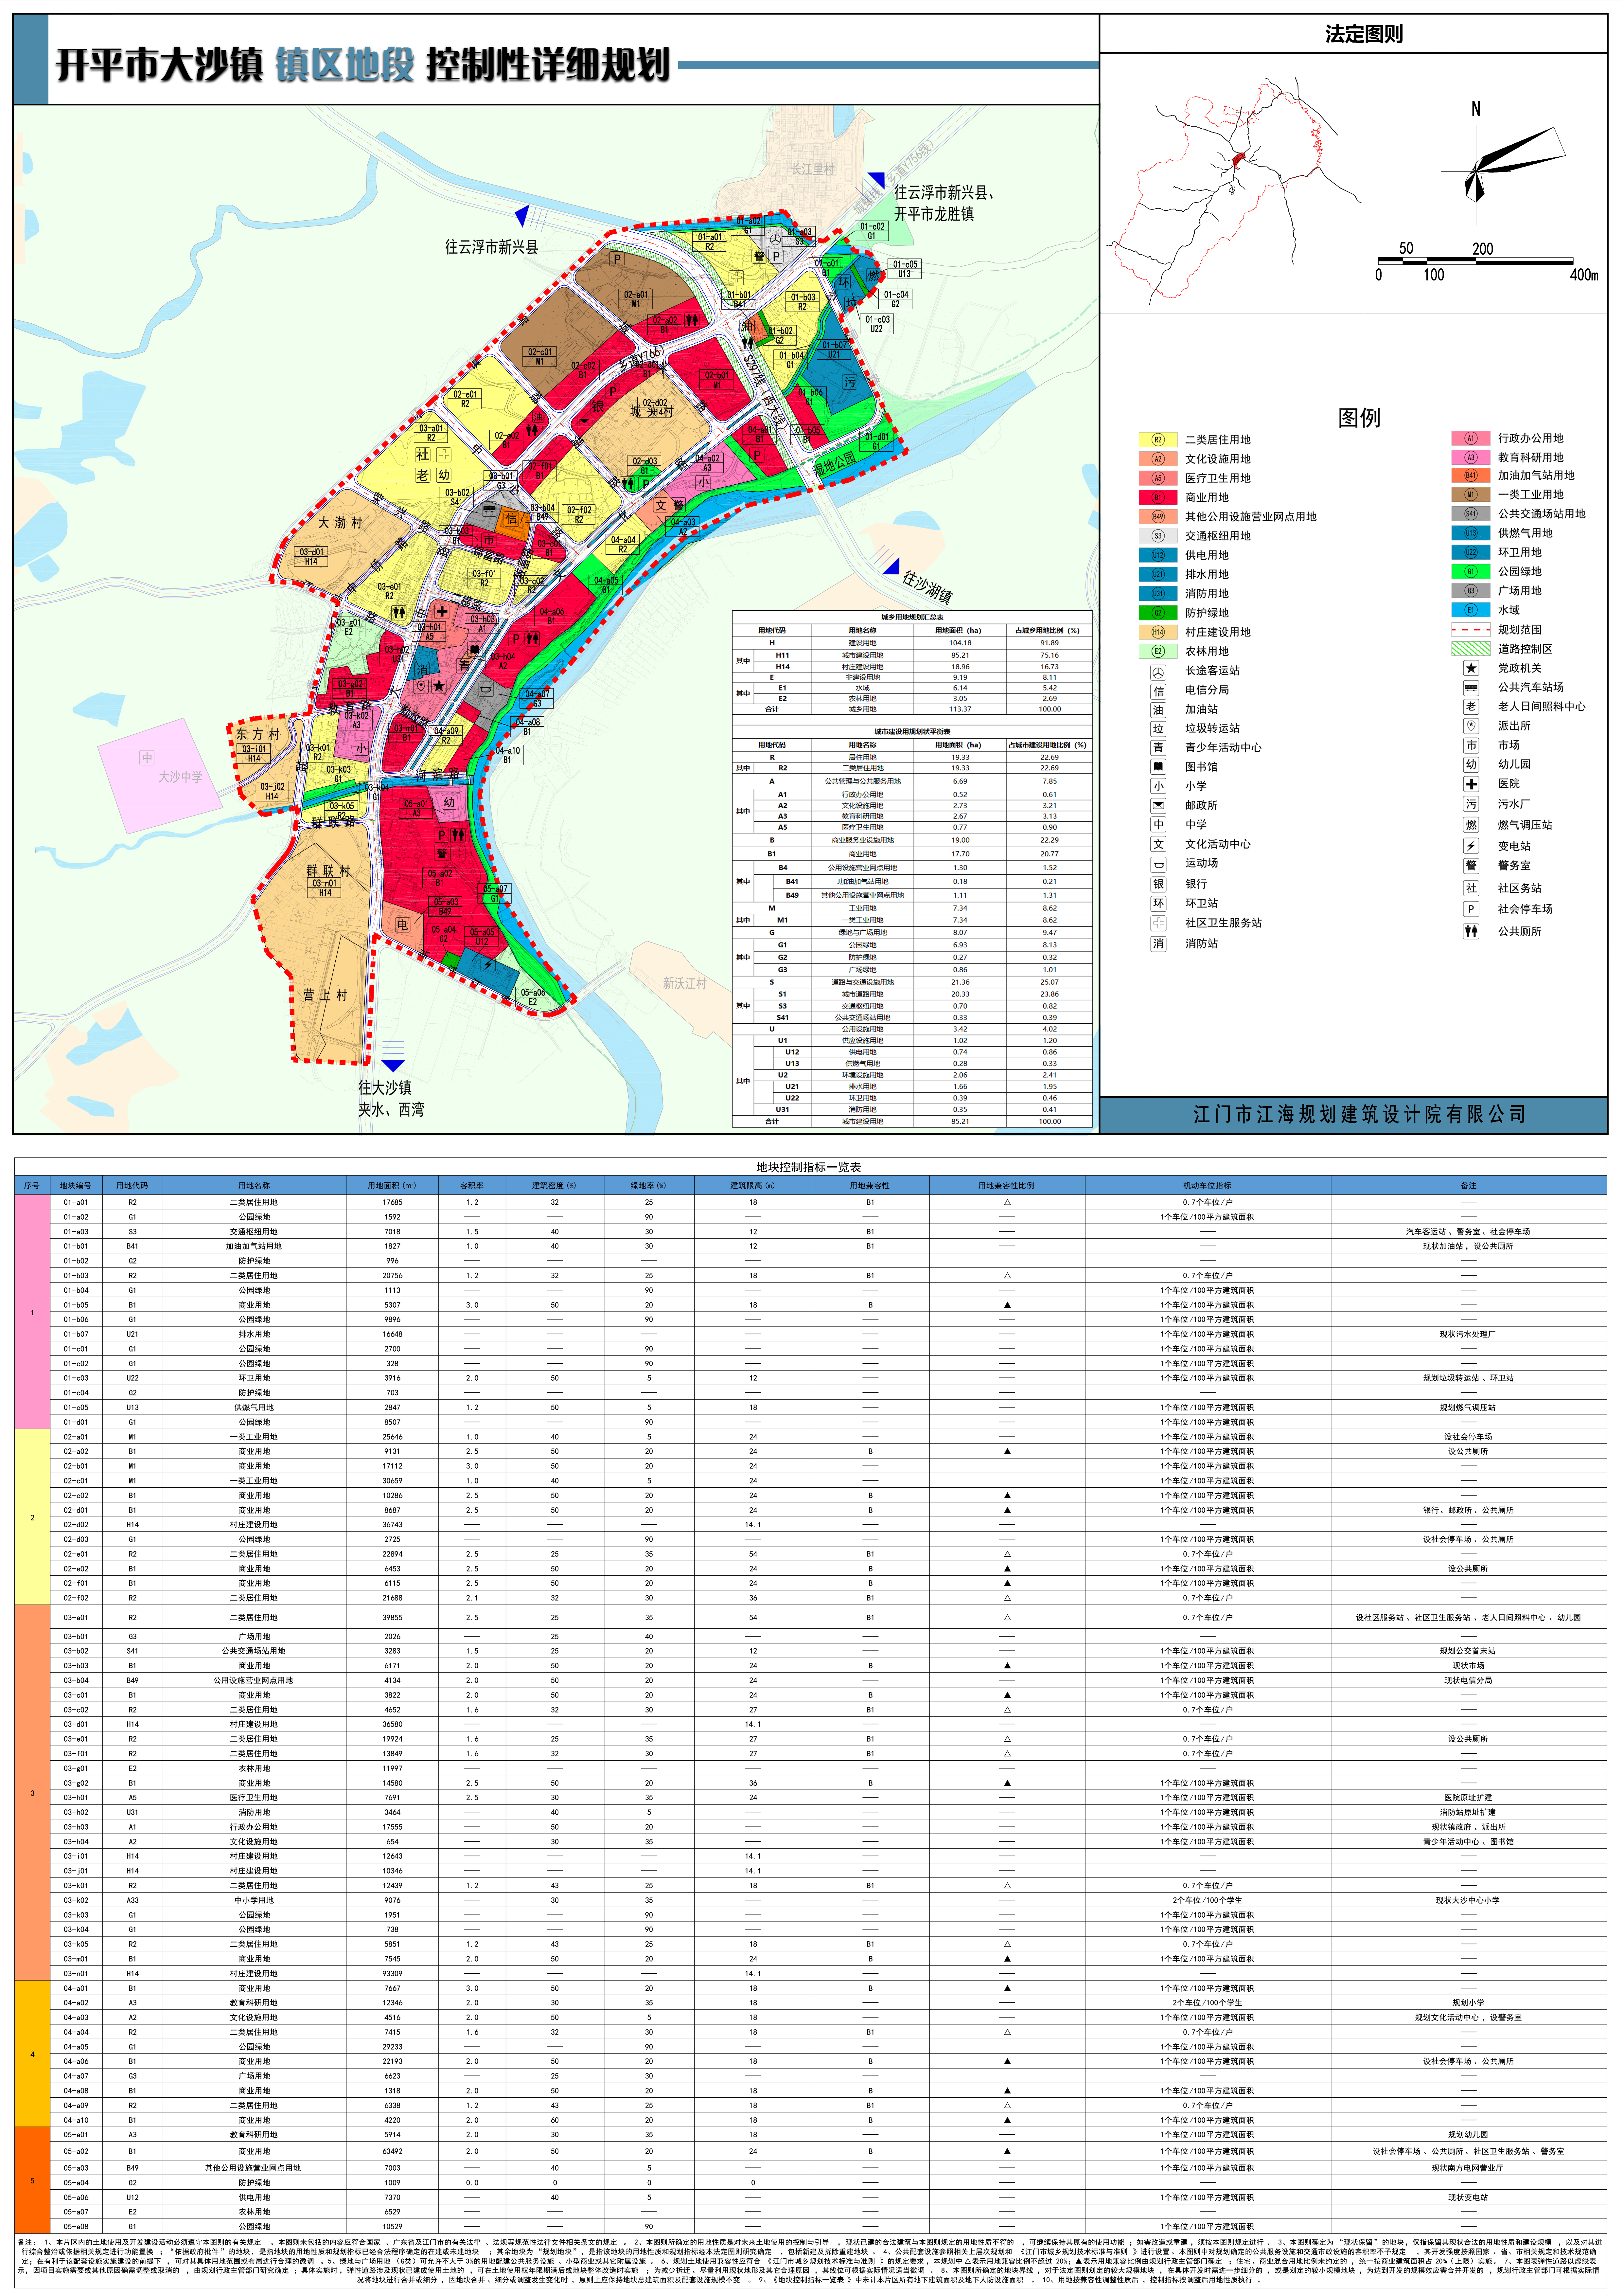The image size is (1623, 2296).
Task: Click the 加油站 legend symbol
Action: point(1158,710)
